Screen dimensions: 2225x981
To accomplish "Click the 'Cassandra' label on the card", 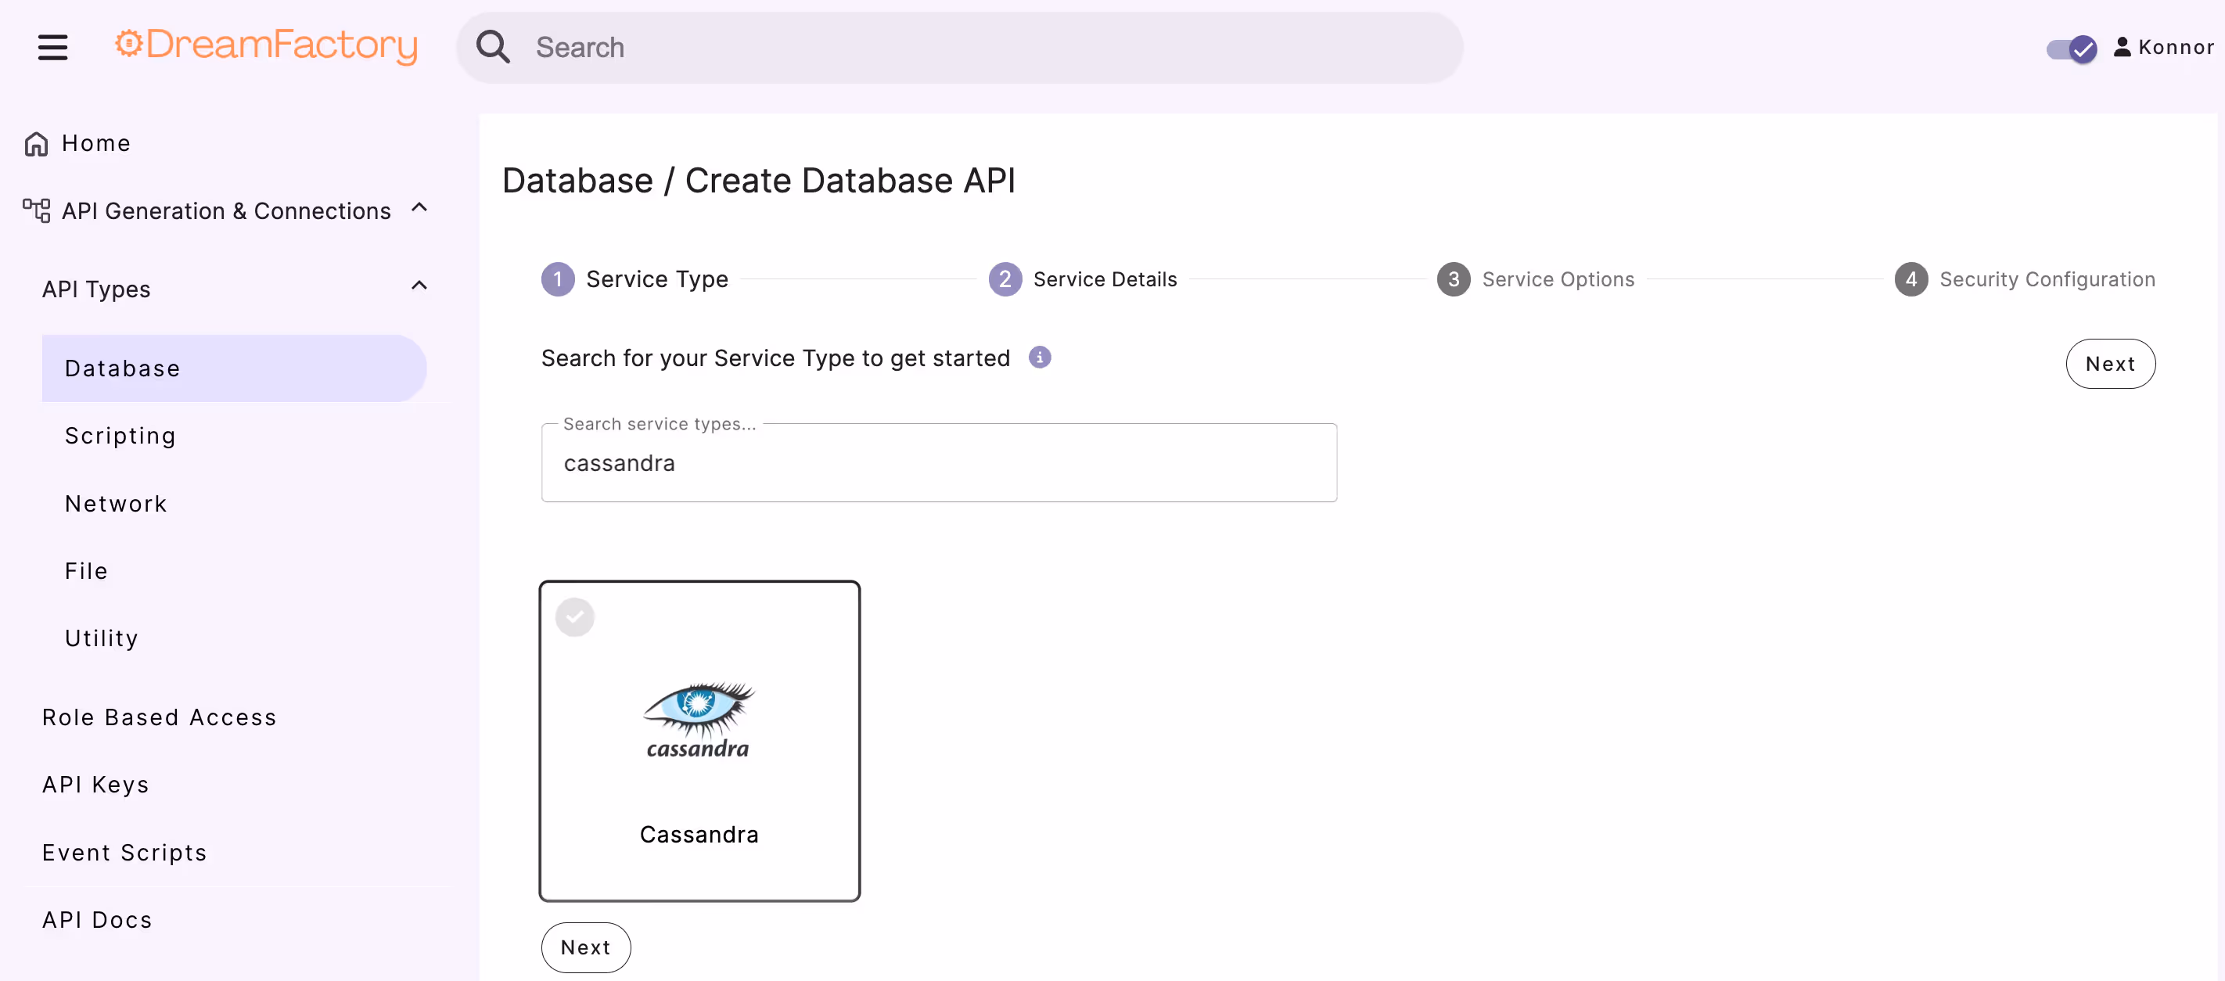I will (699, 834).
